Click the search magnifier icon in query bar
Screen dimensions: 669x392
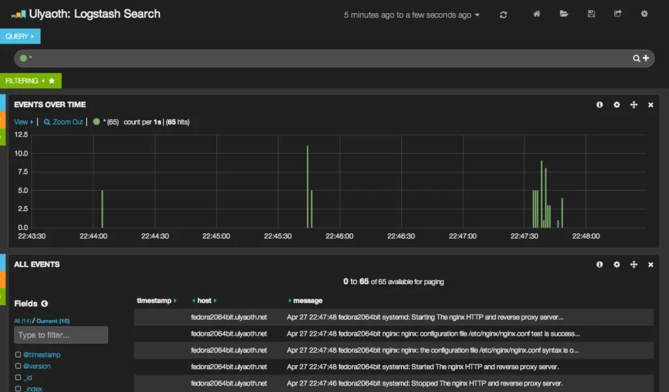tap(636, 59)
